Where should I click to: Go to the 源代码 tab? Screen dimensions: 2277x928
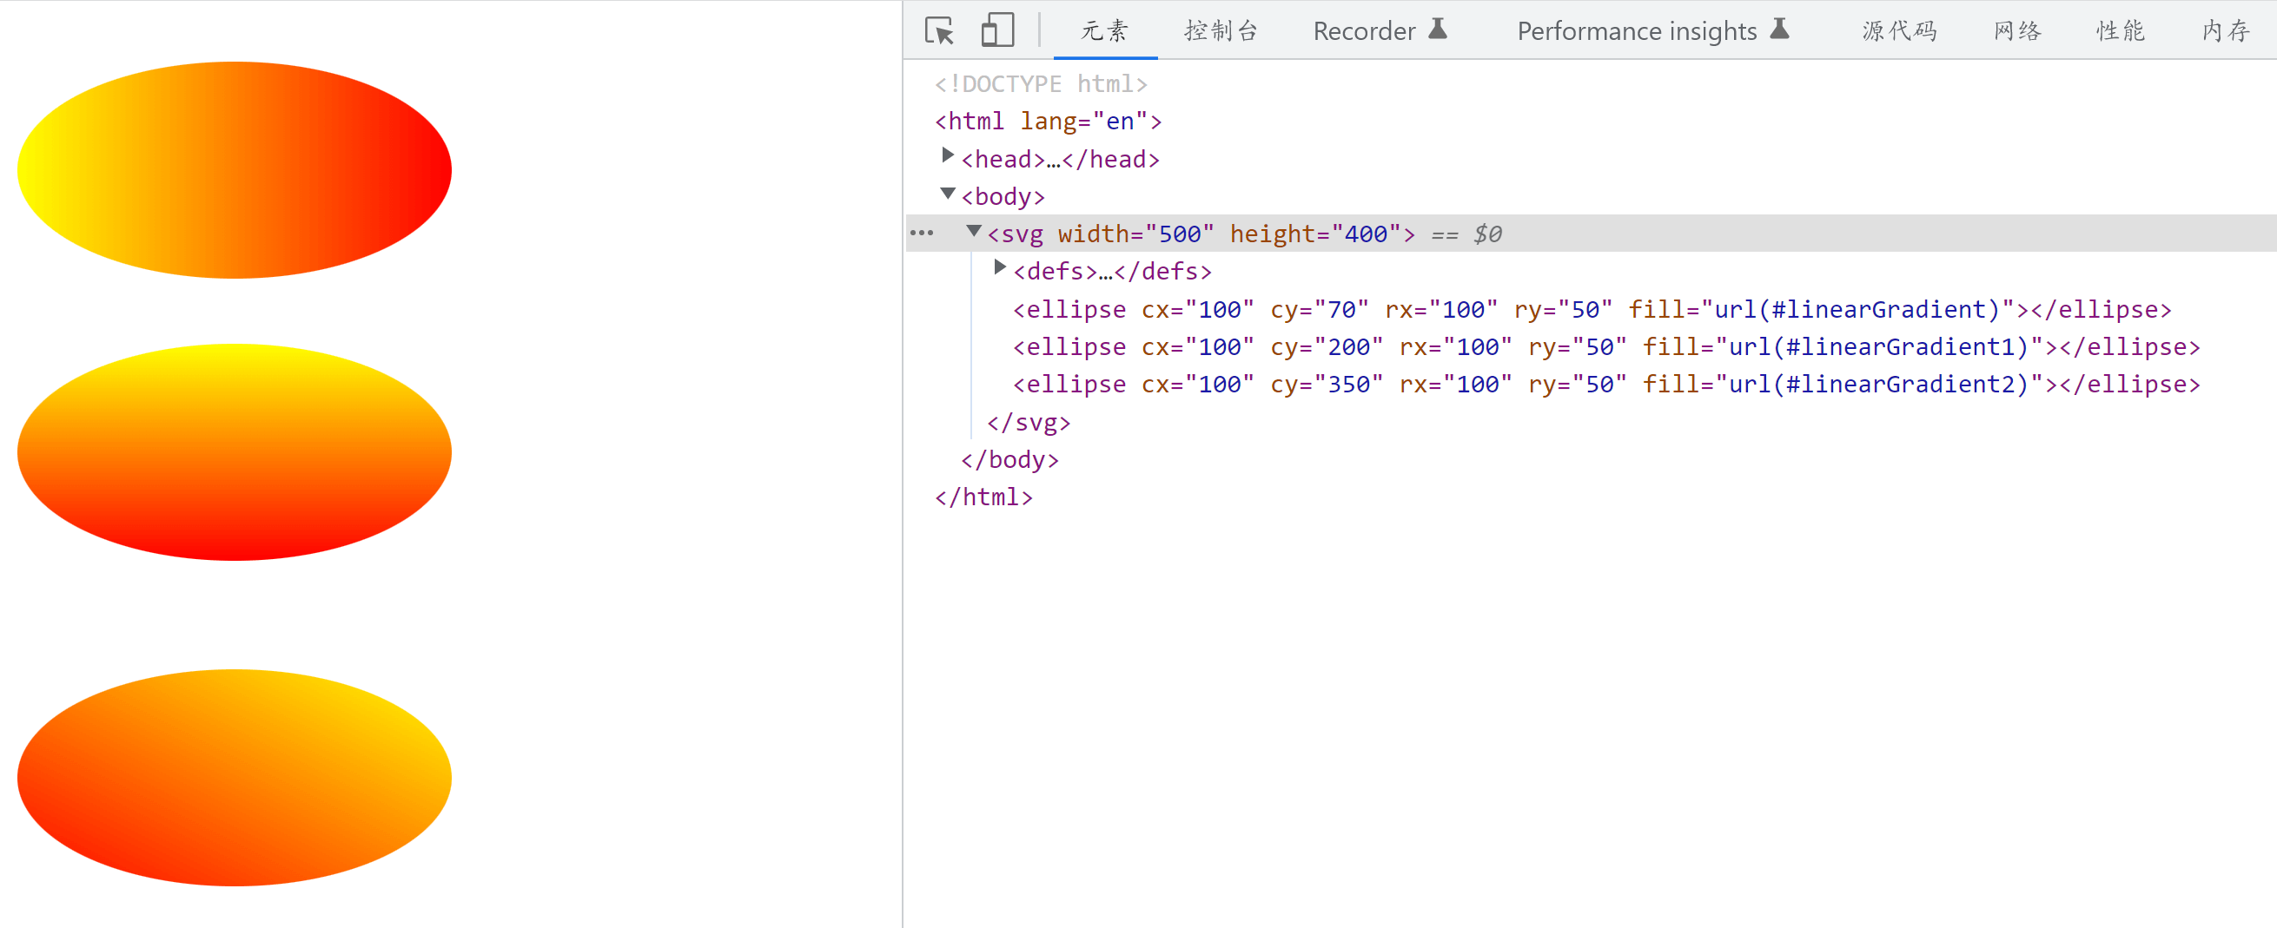(x=1899, y=31)
